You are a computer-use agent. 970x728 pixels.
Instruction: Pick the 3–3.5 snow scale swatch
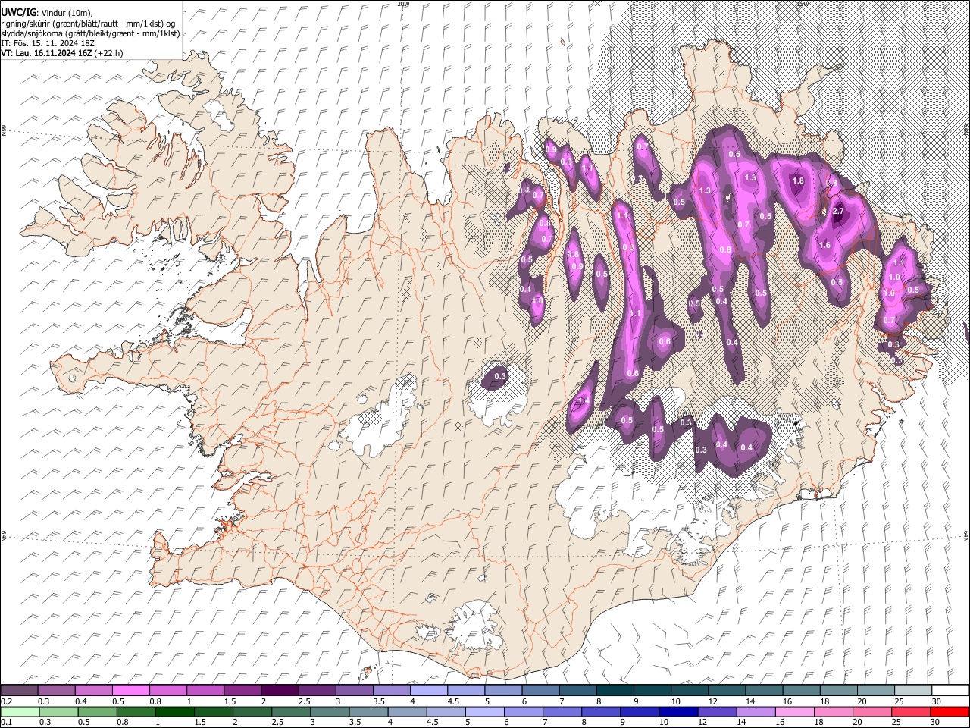(354, 691)
